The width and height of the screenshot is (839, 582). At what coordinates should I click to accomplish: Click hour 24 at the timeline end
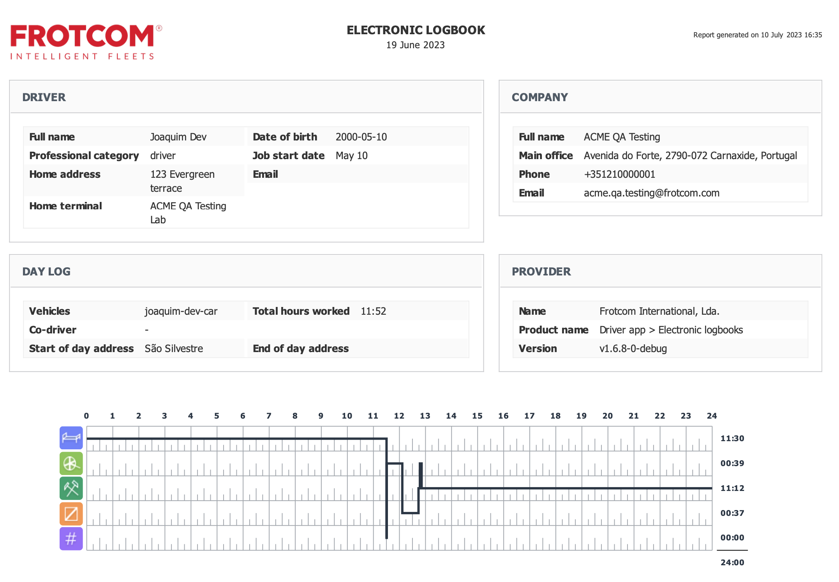coord(712,416)
